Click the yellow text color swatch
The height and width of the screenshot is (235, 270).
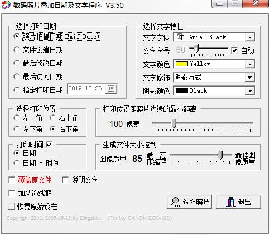[182, 64]
